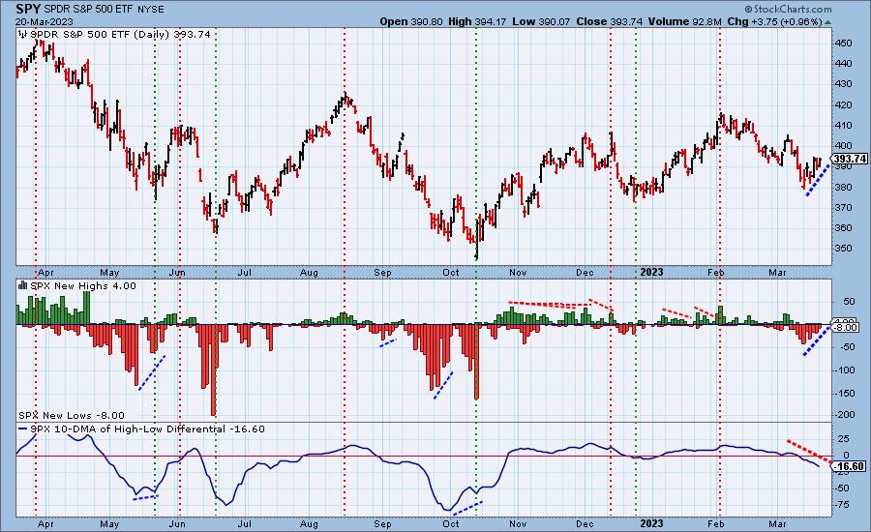Click the SPDR S&P 500 ETF (Daily) legend
This screenshot has width=871, height=532.
pyautogui.click(x=120, y=35)
